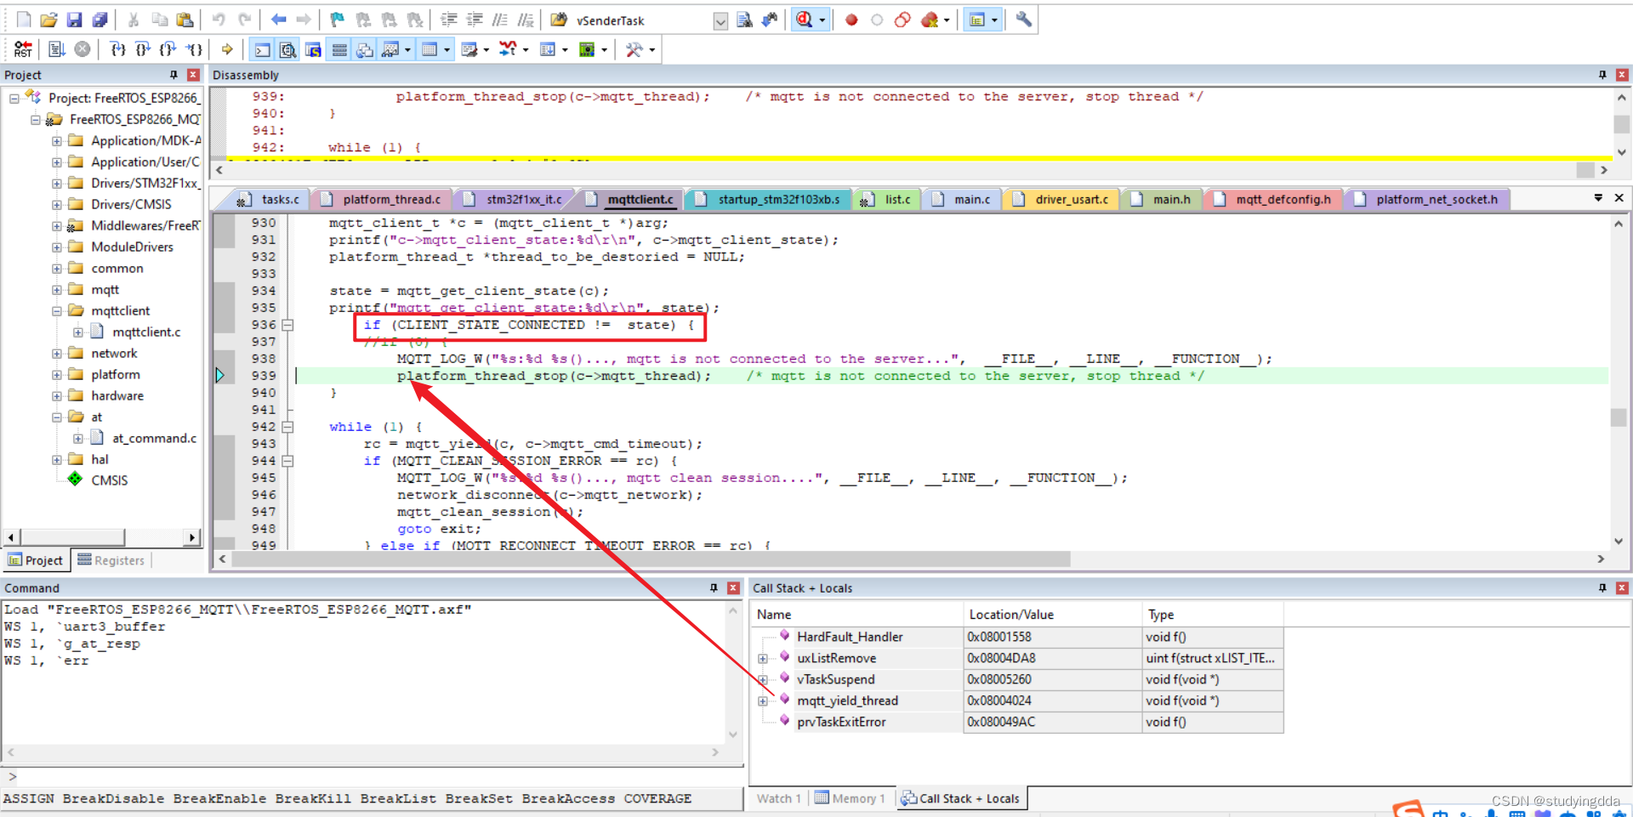Image resolution: width=1633 pixels, height=817 pixels.
Task: Switch to the Watch 1 tab
Action: click(x=778, y=797)
